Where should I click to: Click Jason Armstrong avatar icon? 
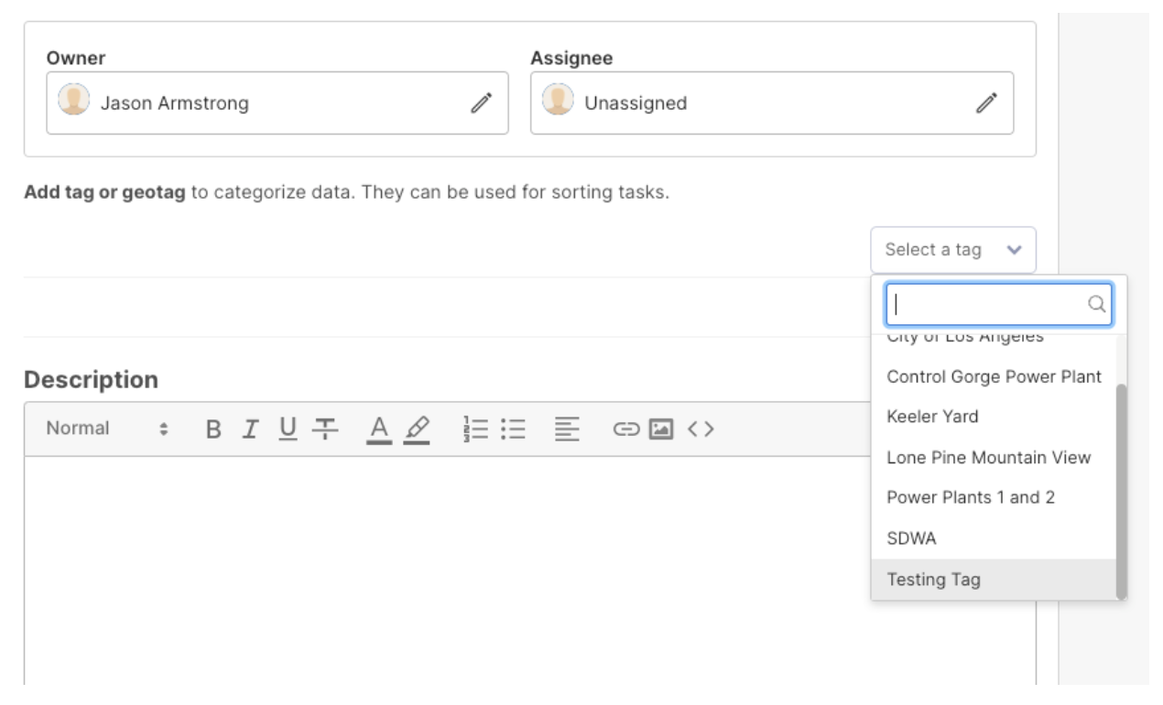coord(74,100)
